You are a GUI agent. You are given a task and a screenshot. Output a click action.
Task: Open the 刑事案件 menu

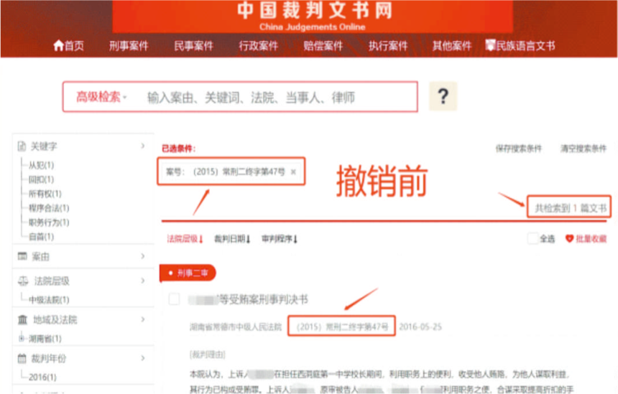129,46
